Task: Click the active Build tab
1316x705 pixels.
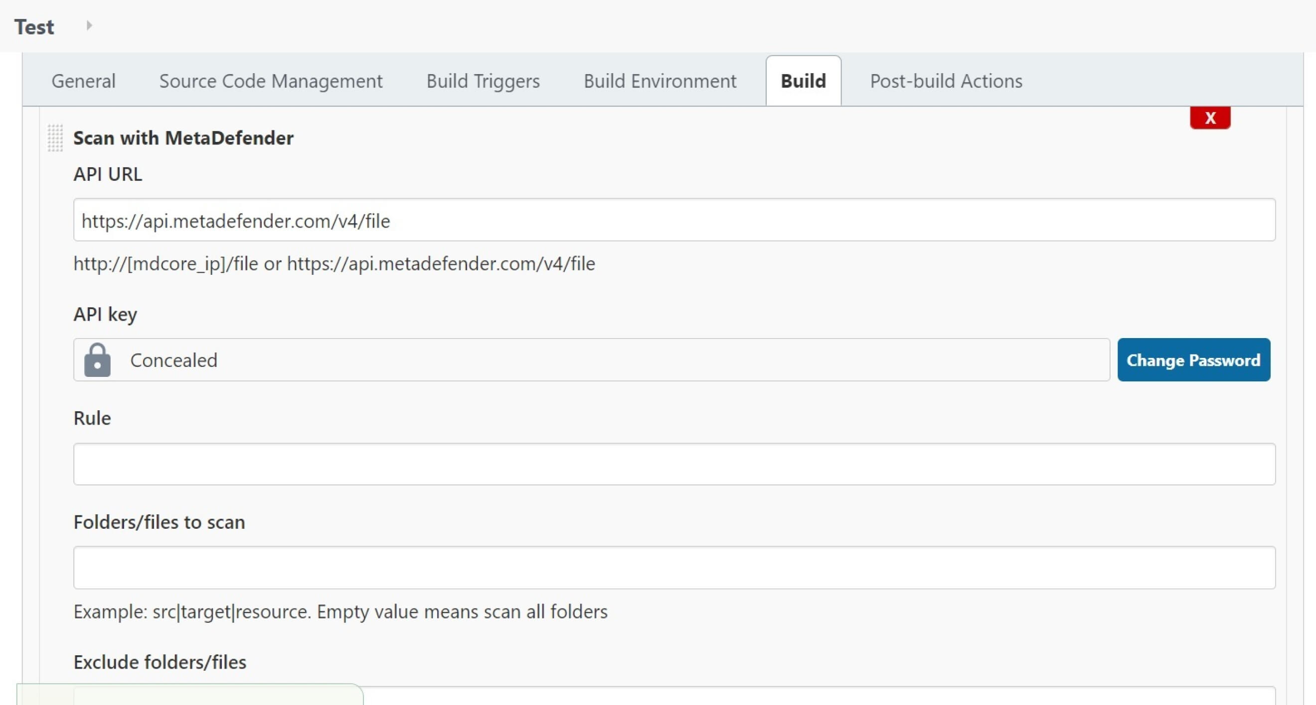Action: 803,81
